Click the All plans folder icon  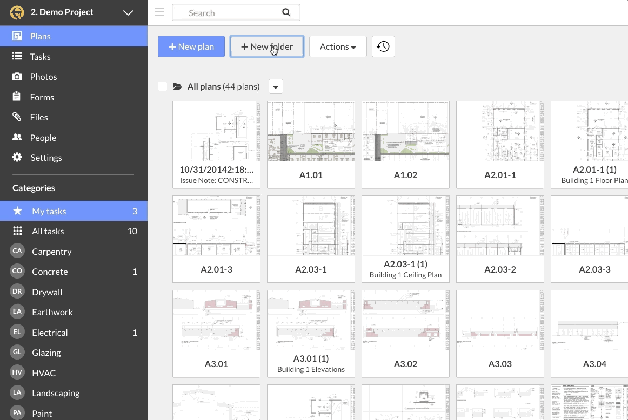coord(177,86)
